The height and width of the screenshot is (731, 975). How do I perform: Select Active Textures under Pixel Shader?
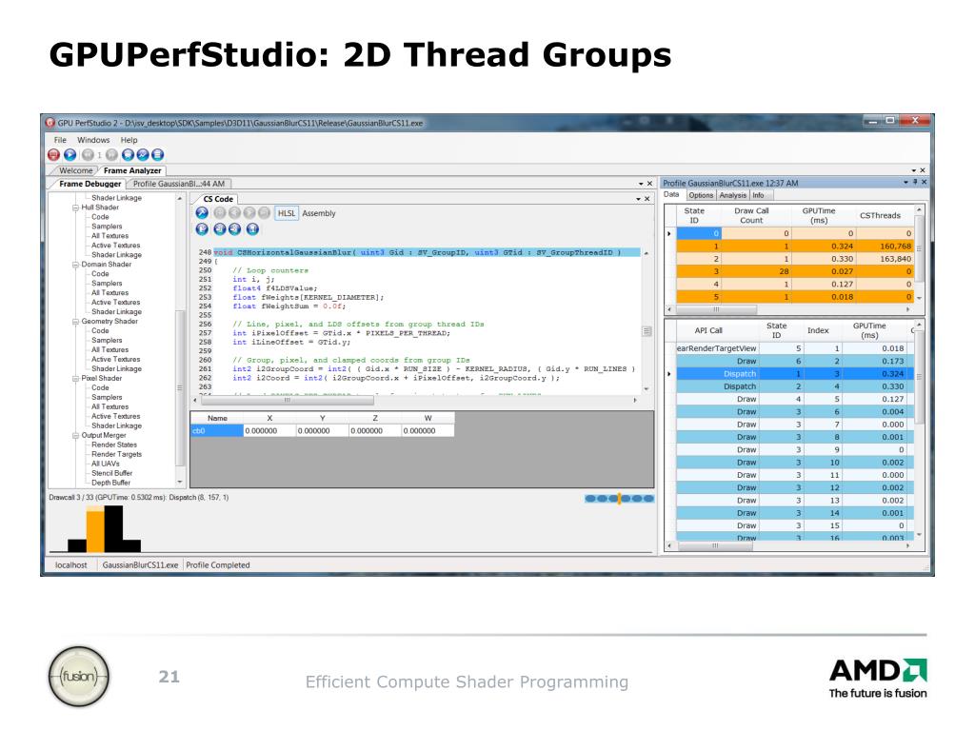click(x=115, y=417)
